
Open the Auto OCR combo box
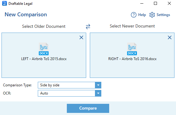point(70,93)
